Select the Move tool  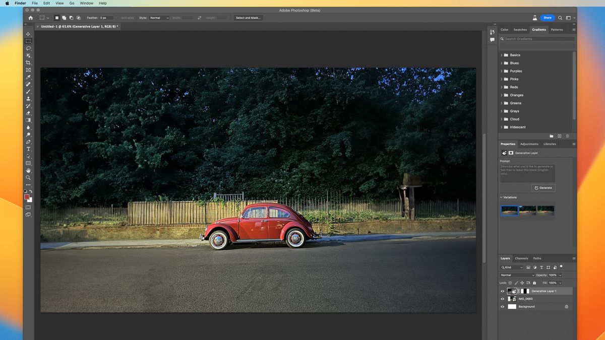[28, 33]
